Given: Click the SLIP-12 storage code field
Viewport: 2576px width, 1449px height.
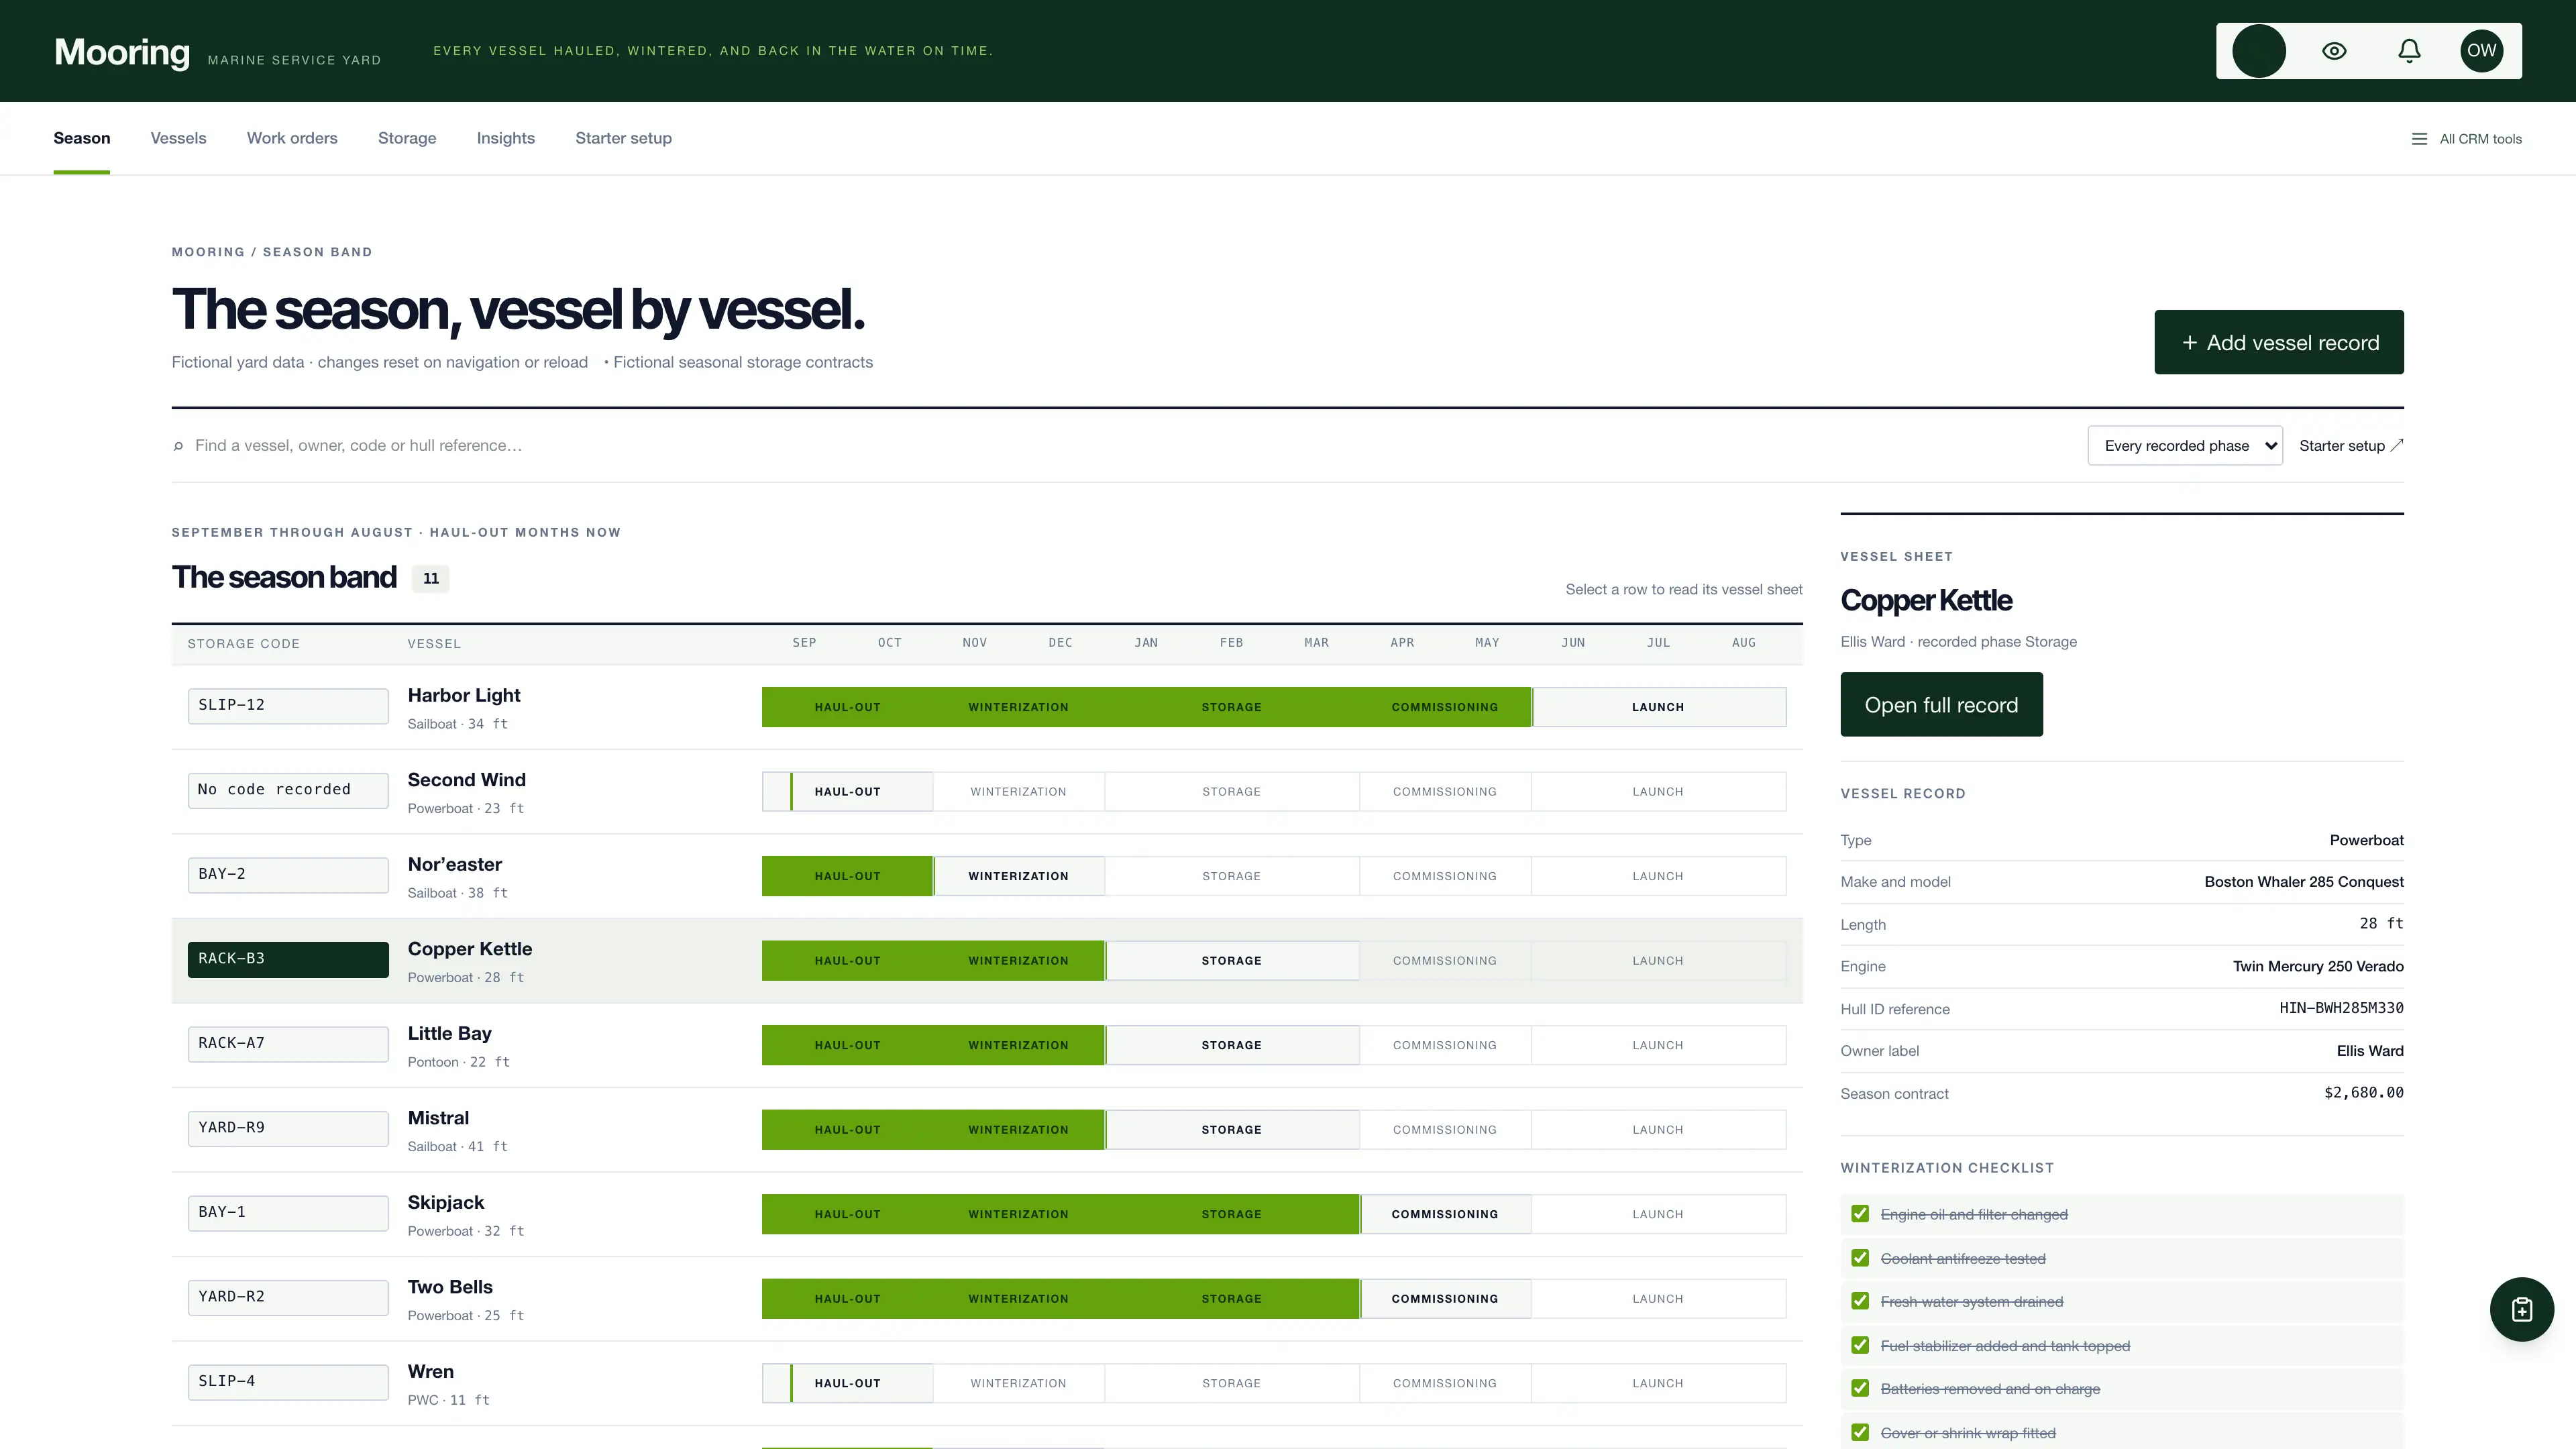Looking at the screenshot, I should tap(288, 706).
